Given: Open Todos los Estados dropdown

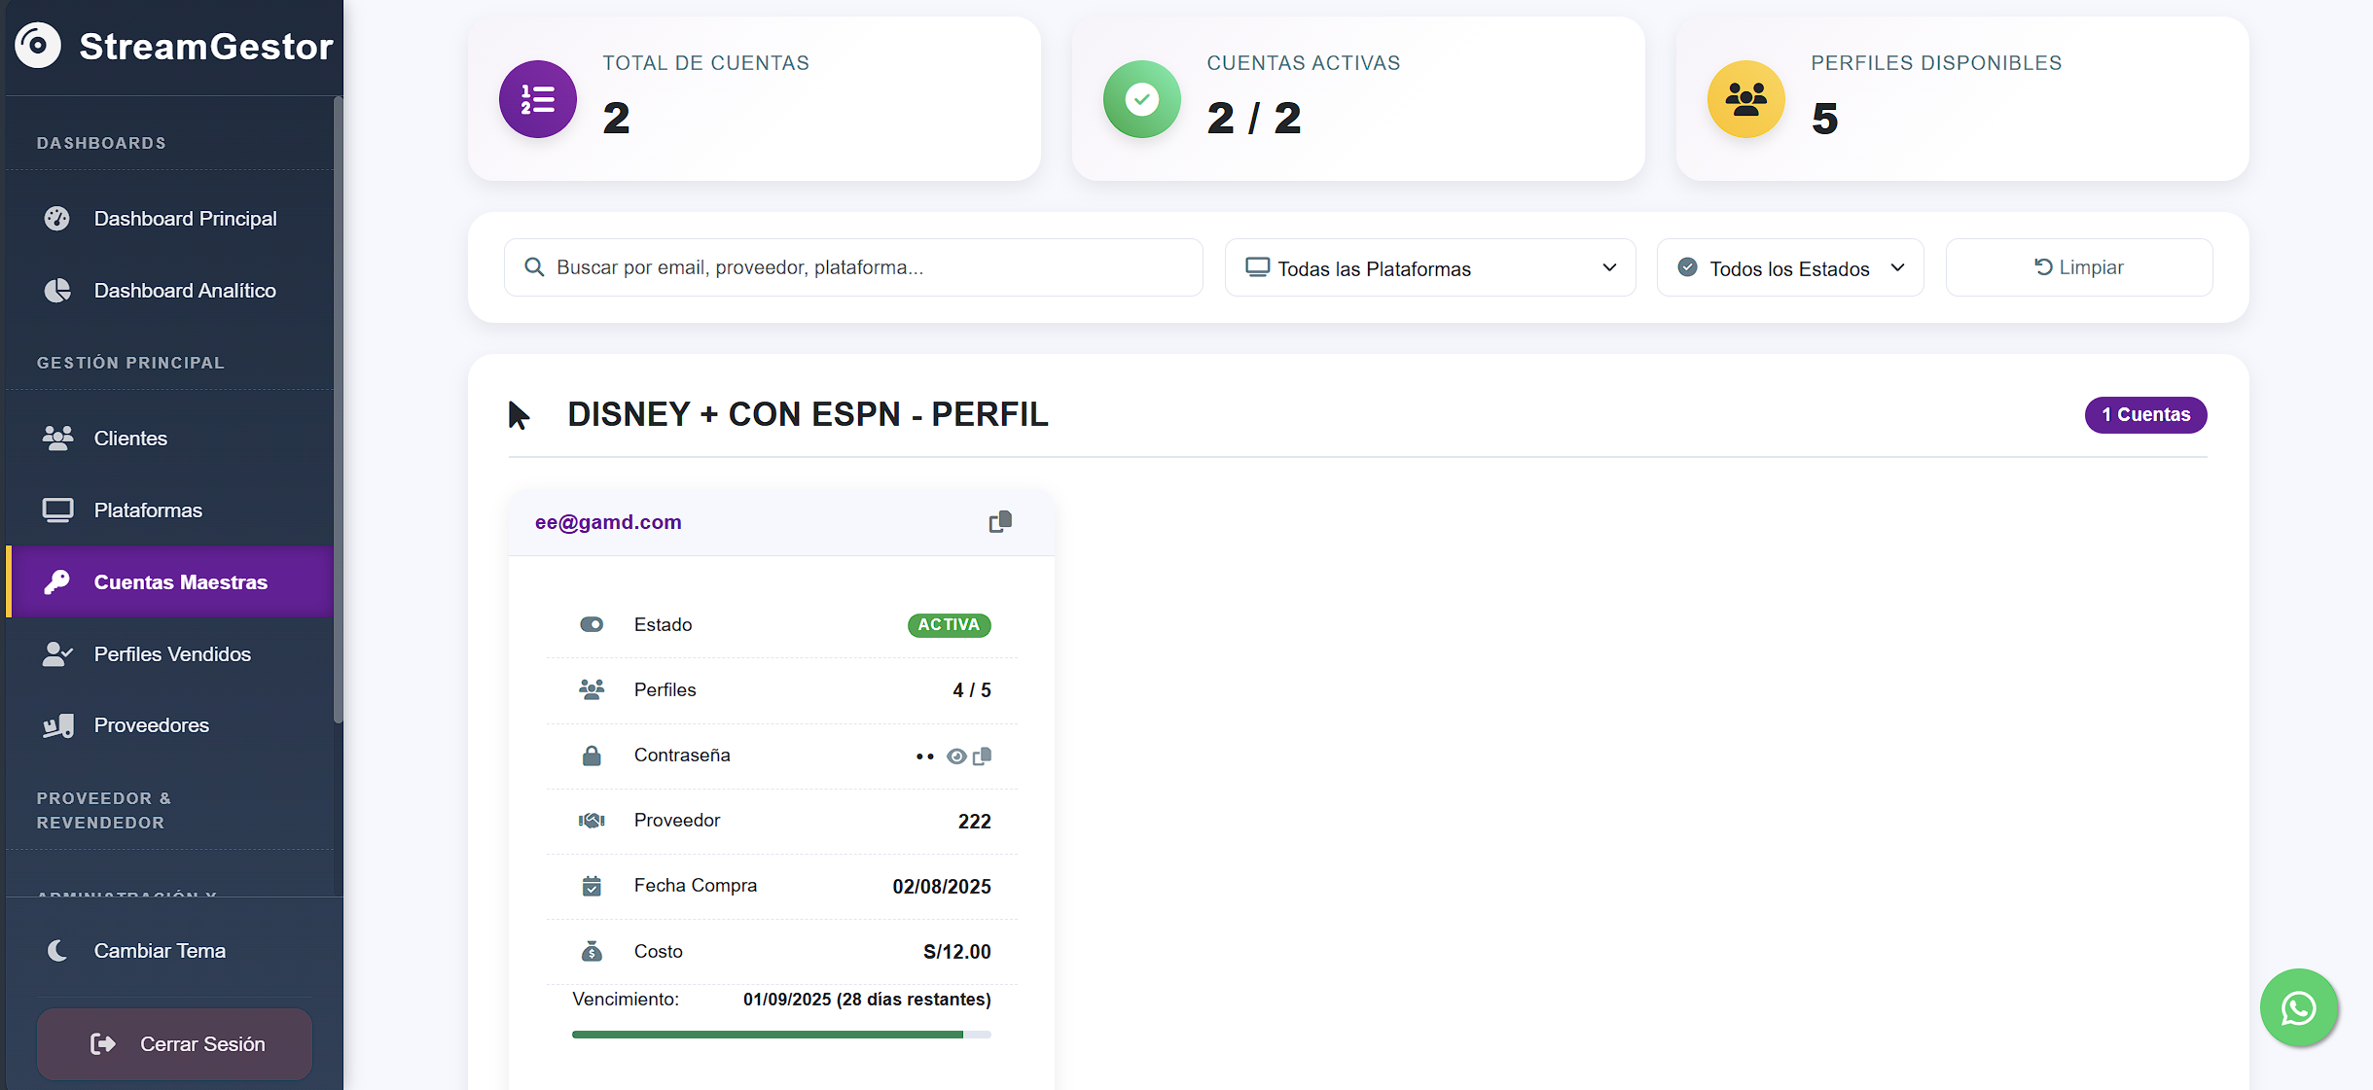Looking at the screenshot, I should tap(1790, 267).
